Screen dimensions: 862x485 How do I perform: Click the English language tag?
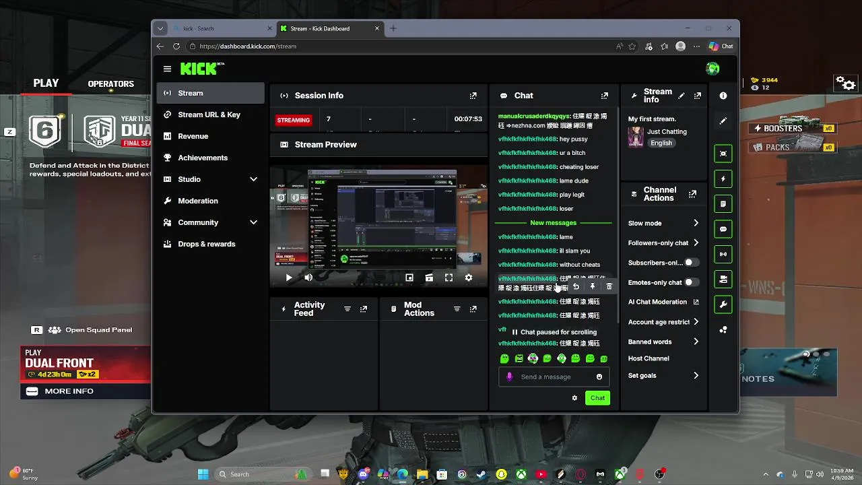661,143
